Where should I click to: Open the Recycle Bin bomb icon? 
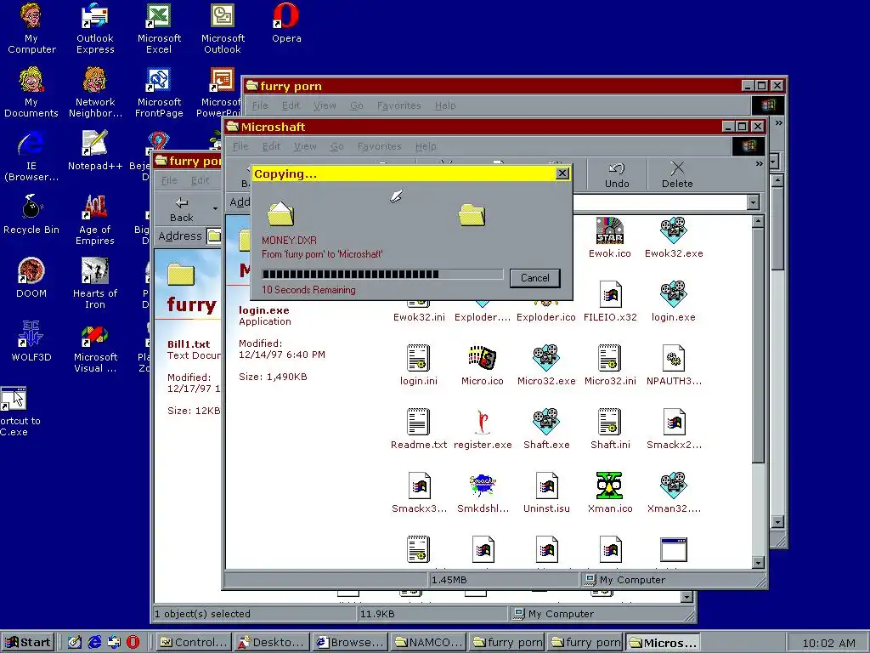coord(31,214)
